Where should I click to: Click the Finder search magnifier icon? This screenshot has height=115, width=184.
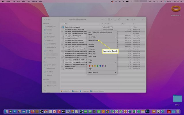[143, 20]
